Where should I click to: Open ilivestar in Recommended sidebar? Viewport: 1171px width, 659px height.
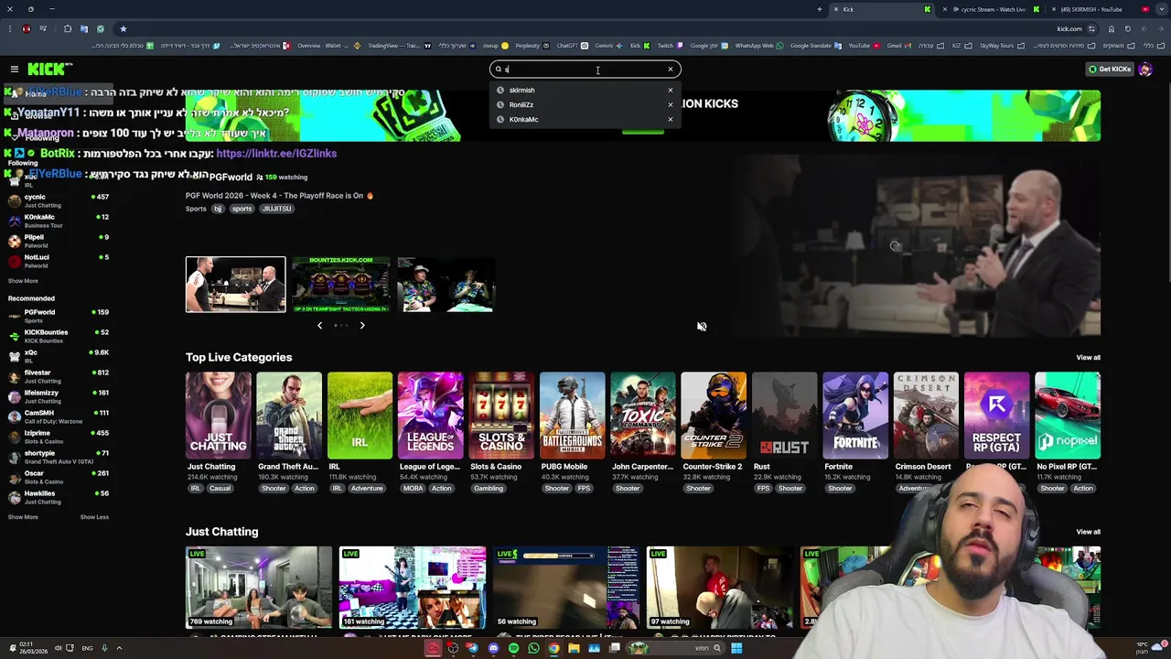coord(59,376)
